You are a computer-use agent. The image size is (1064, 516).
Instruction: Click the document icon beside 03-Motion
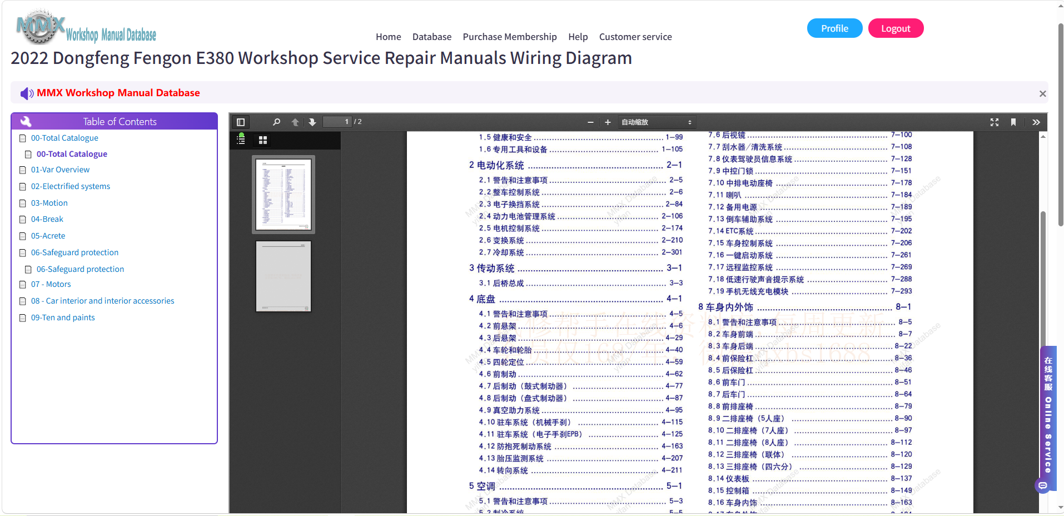click(23, 204)
